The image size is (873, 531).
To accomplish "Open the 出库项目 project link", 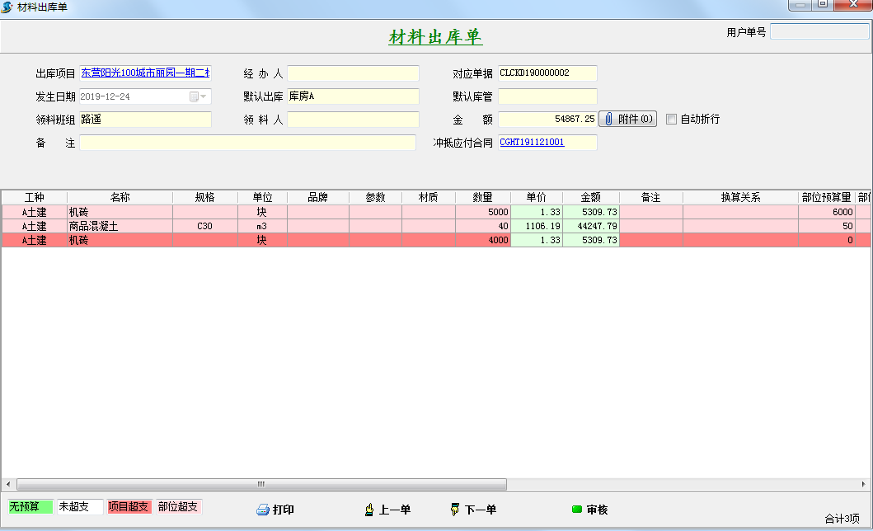I will pos(144,73).
